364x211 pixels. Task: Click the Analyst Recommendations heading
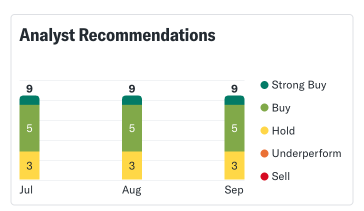click(x=117, y=35)
